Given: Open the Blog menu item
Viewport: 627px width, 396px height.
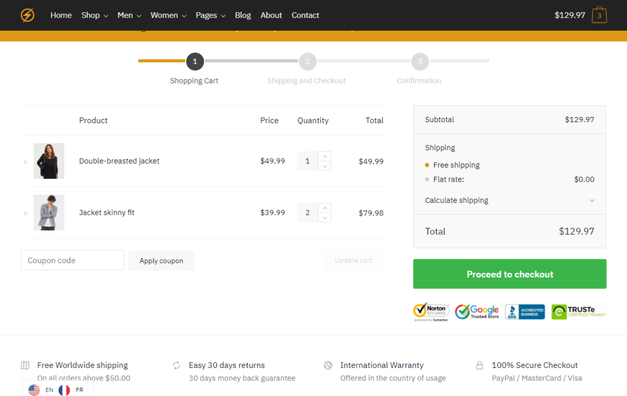Looking at the screenshot, I should tap(242, 15).
